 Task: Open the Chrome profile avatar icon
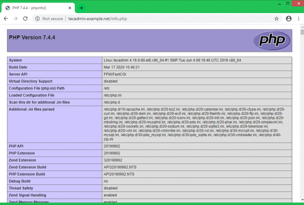pos(289,18)
